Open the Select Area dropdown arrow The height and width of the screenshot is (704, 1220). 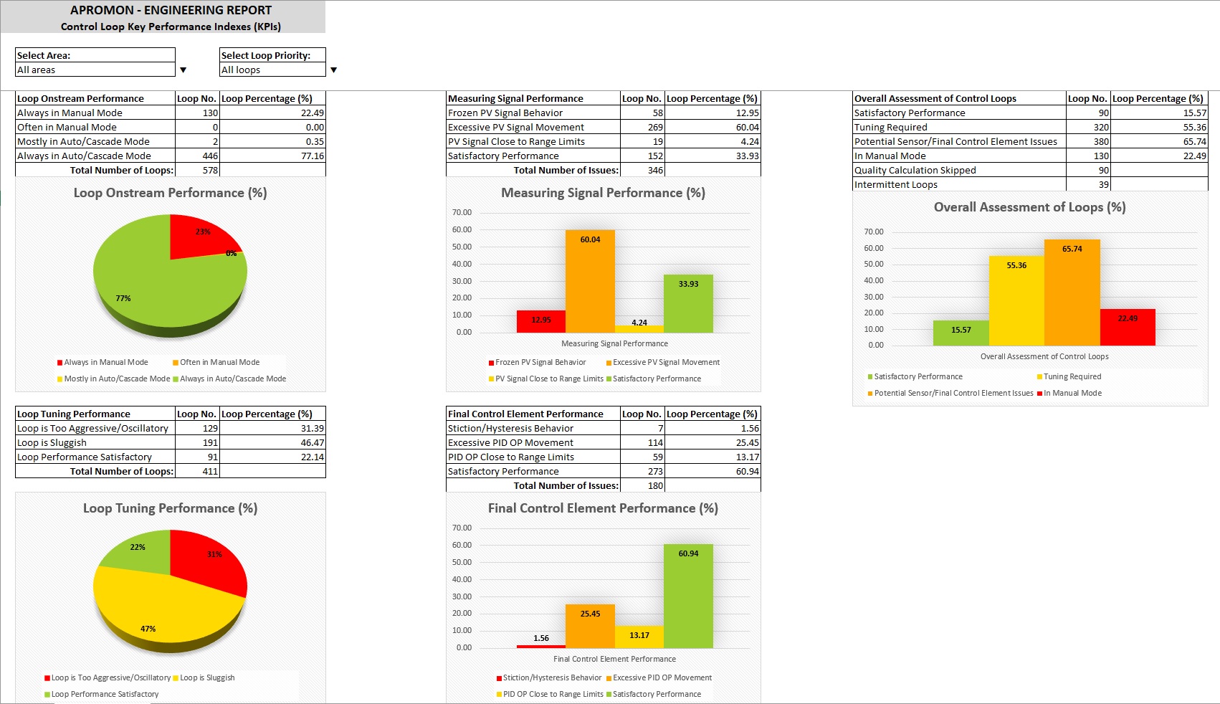point(183,70)
